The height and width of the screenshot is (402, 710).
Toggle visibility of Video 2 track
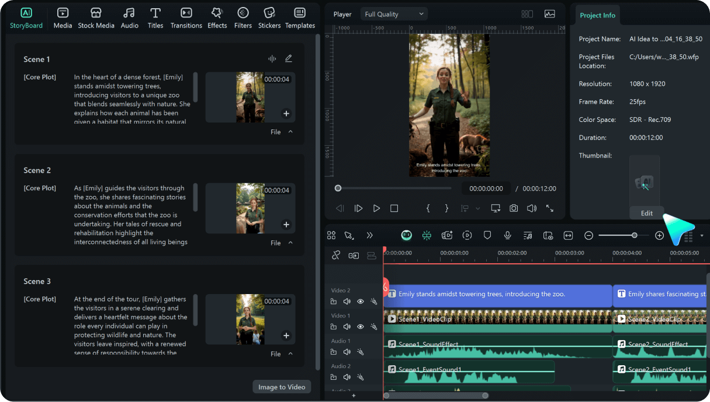point(360,302)
